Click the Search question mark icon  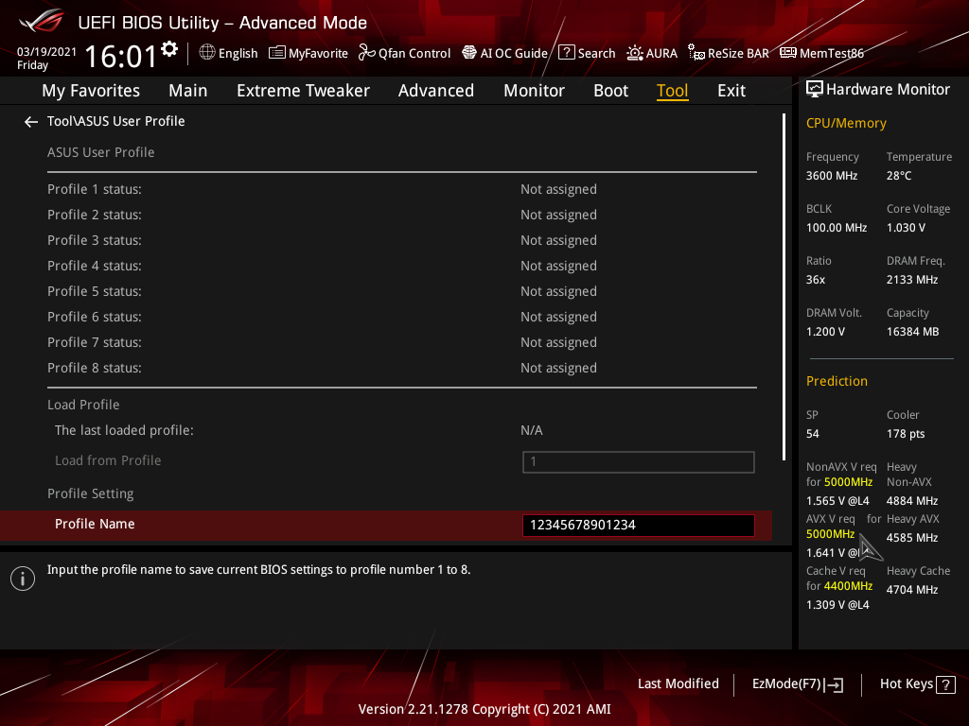(567, 53)
